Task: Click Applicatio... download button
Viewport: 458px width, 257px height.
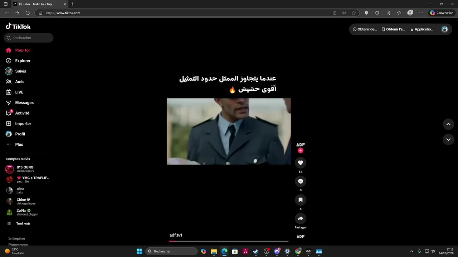Action: click(422, 29)
